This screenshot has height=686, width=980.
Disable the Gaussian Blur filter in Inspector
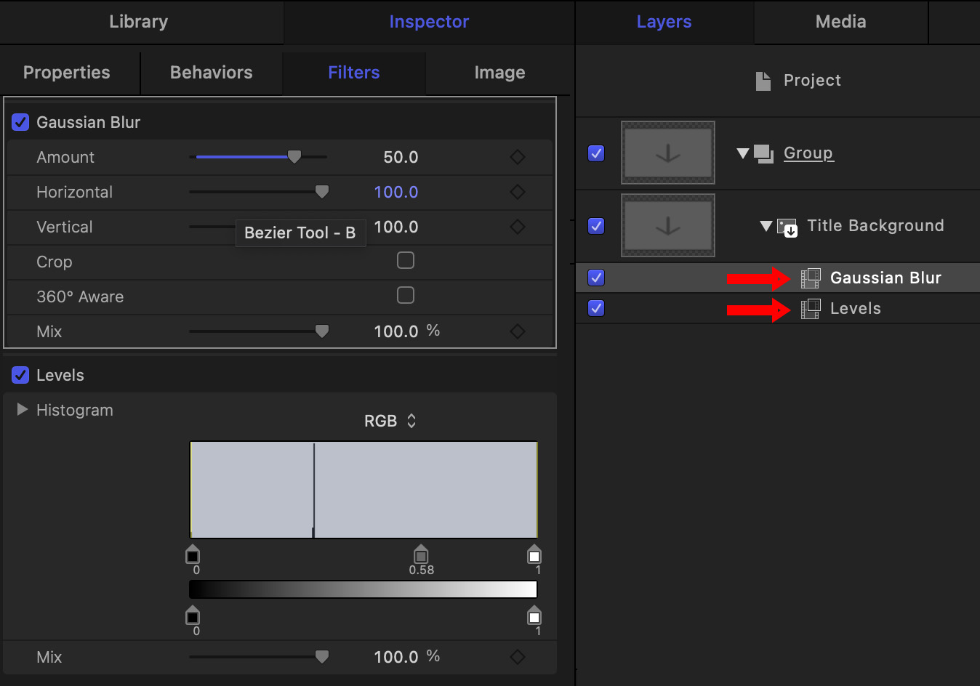[20, 122]
